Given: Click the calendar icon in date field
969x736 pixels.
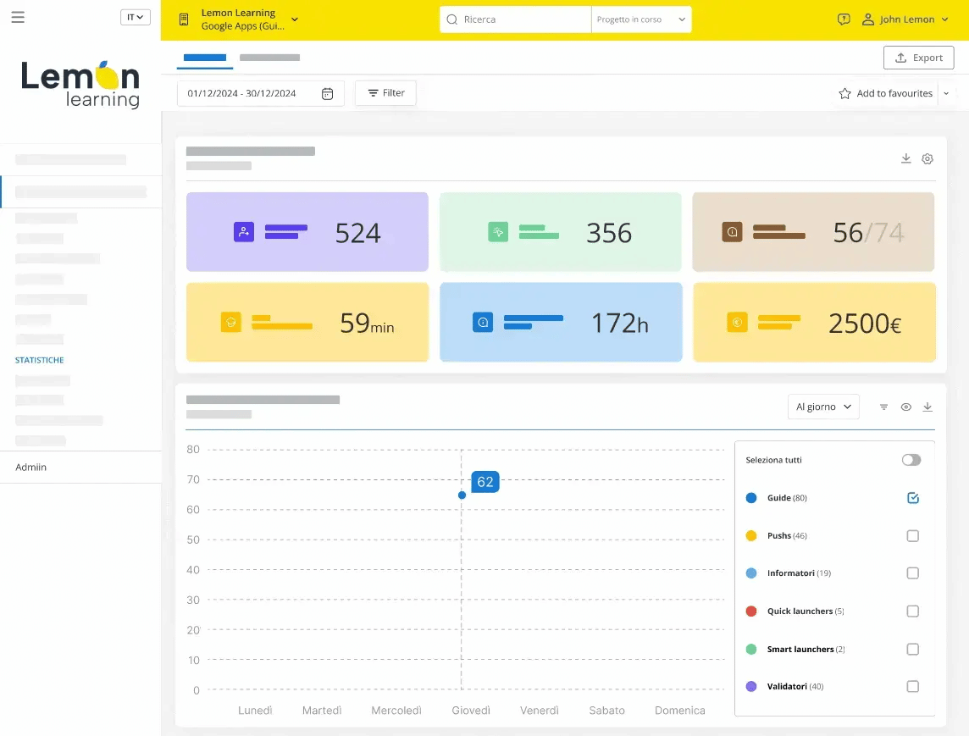Looking at the screenshot, I should [x=328, y=93].
